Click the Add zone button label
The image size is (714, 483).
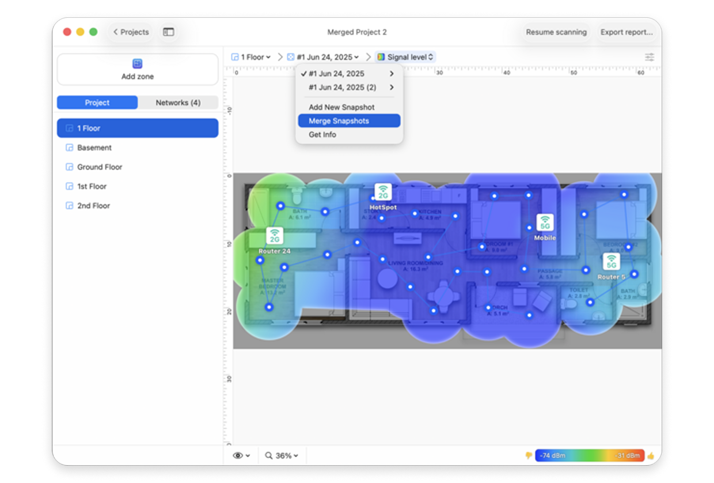[x=138, y=77]
